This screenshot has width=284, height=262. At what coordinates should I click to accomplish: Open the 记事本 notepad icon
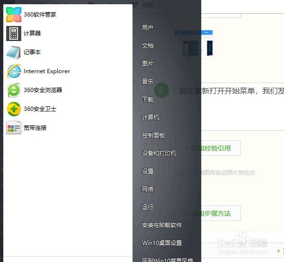click(x=14, y=52)
